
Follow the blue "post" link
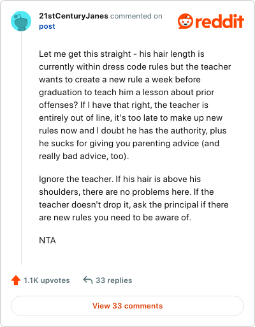(x=47, y=26)
